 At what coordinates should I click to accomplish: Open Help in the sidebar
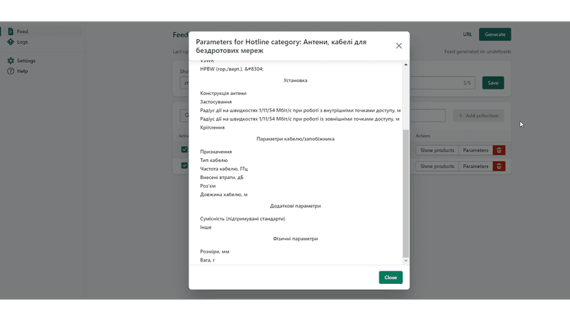tap(22, 71)
